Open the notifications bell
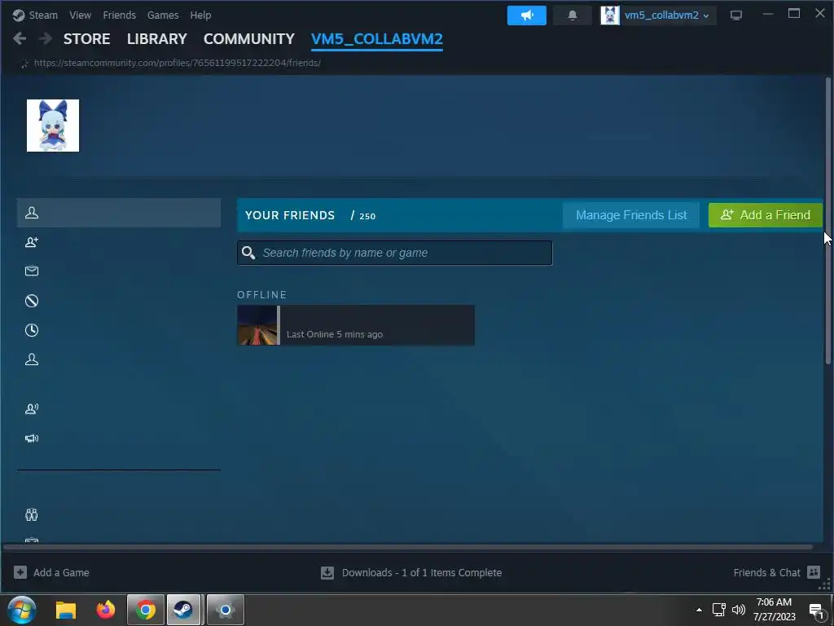The width and height of the screenshot is (834, 626). [x=573, y=15]
